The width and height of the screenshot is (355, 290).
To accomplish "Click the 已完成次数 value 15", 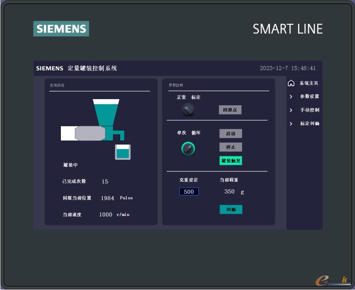I will [105, 181].
